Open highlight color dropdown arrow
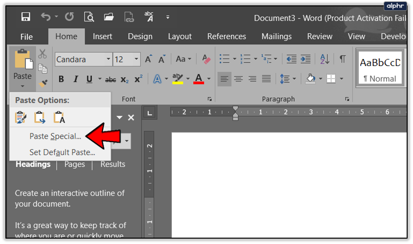The height and width of the screenshot is (244, 413). (188, 79)
